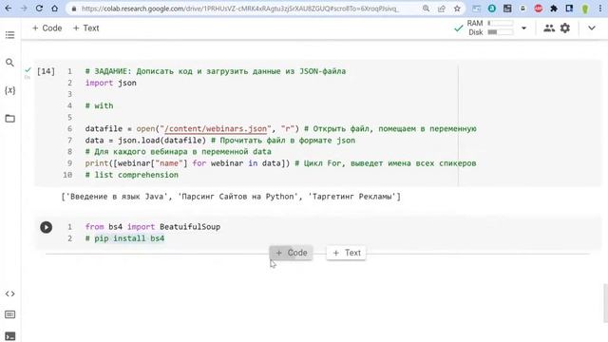Screen dimensions: 608x342
Task: Click the RAM and Disk usage indicator
Action: pos(490,28)
